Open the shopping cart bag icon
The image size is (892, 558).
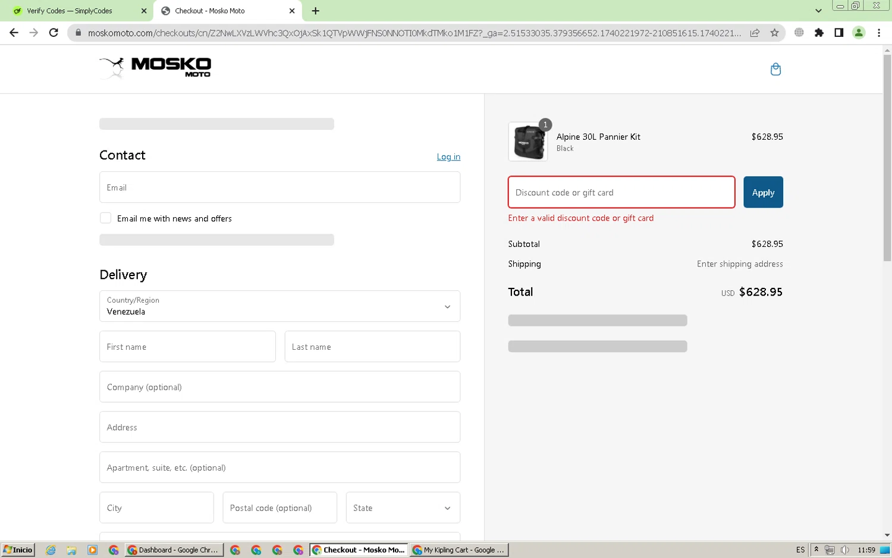click(x=775, y=69)
